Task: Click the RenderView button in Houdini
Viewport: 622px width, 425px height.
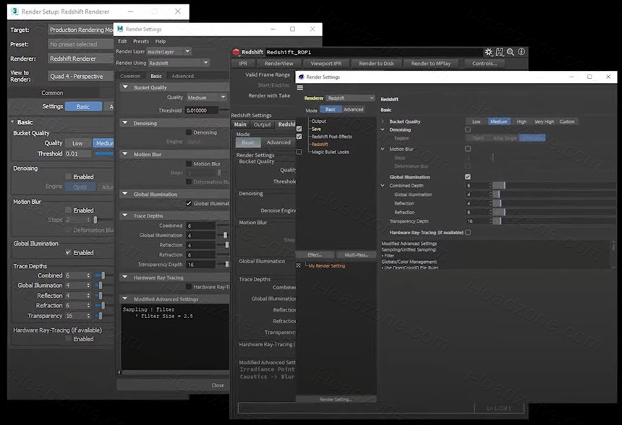Action: coord(279,64)
